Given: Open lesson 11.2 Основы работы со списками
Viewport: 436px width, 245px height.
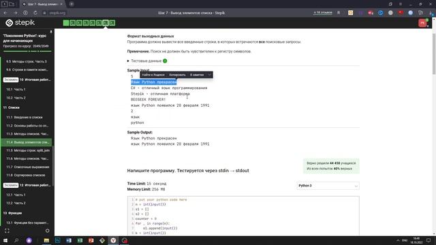Looking at the screenshot, I should 27,125.
